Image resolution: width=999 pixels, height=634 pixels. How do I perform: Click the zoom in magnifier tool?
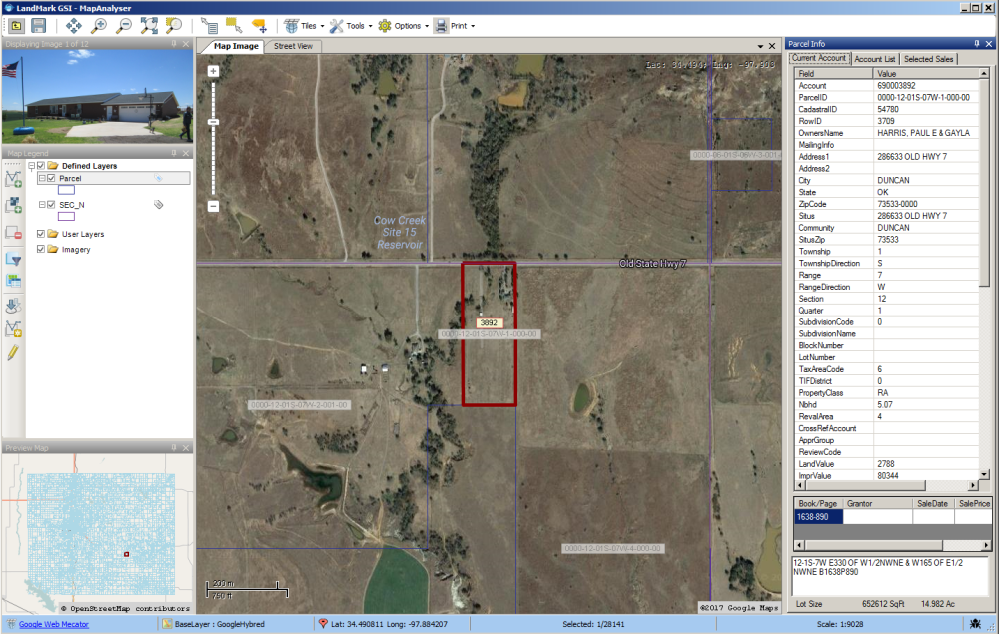(99, 26)
